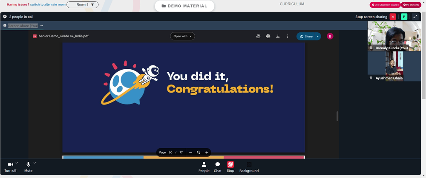Zoom in the PDF page

[x=207, y=153]
